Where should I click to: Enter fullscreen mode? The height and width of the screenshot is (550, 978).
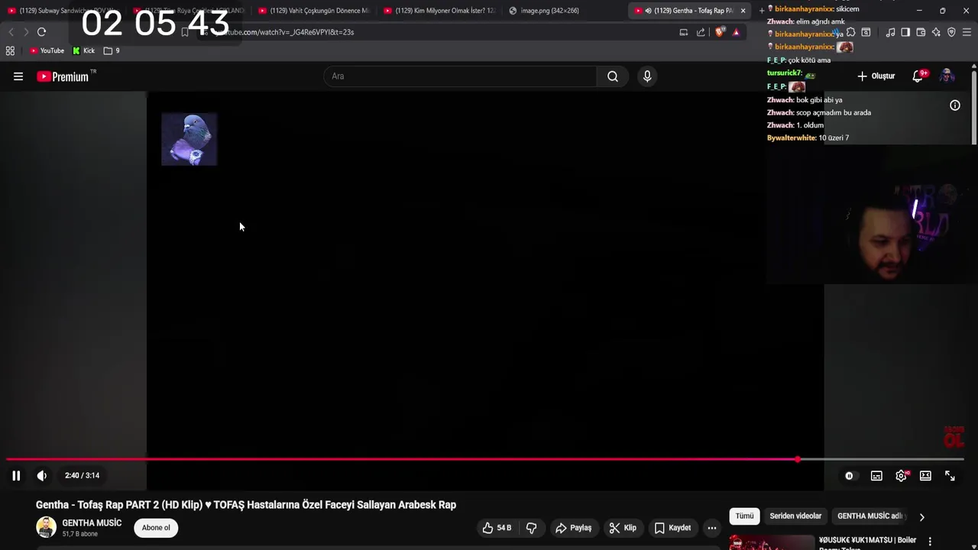coord(950,476)
